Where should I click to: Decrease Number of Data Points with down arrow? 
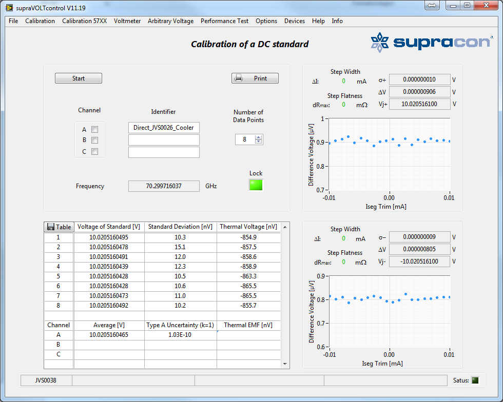(x=258, y=142)
